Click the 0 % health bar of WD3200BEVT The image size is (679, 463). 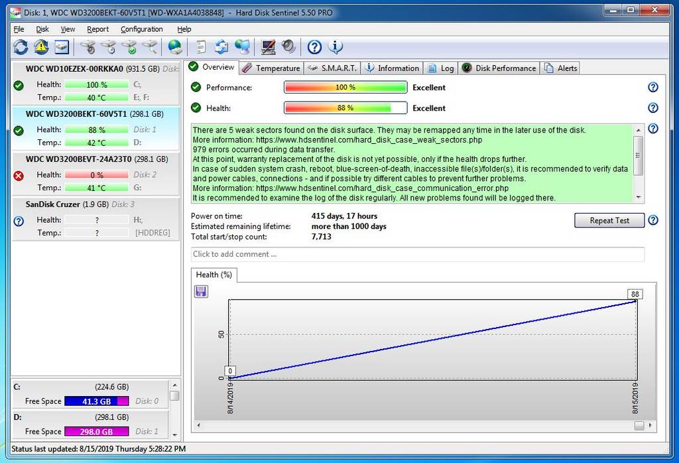click(97, 174)
